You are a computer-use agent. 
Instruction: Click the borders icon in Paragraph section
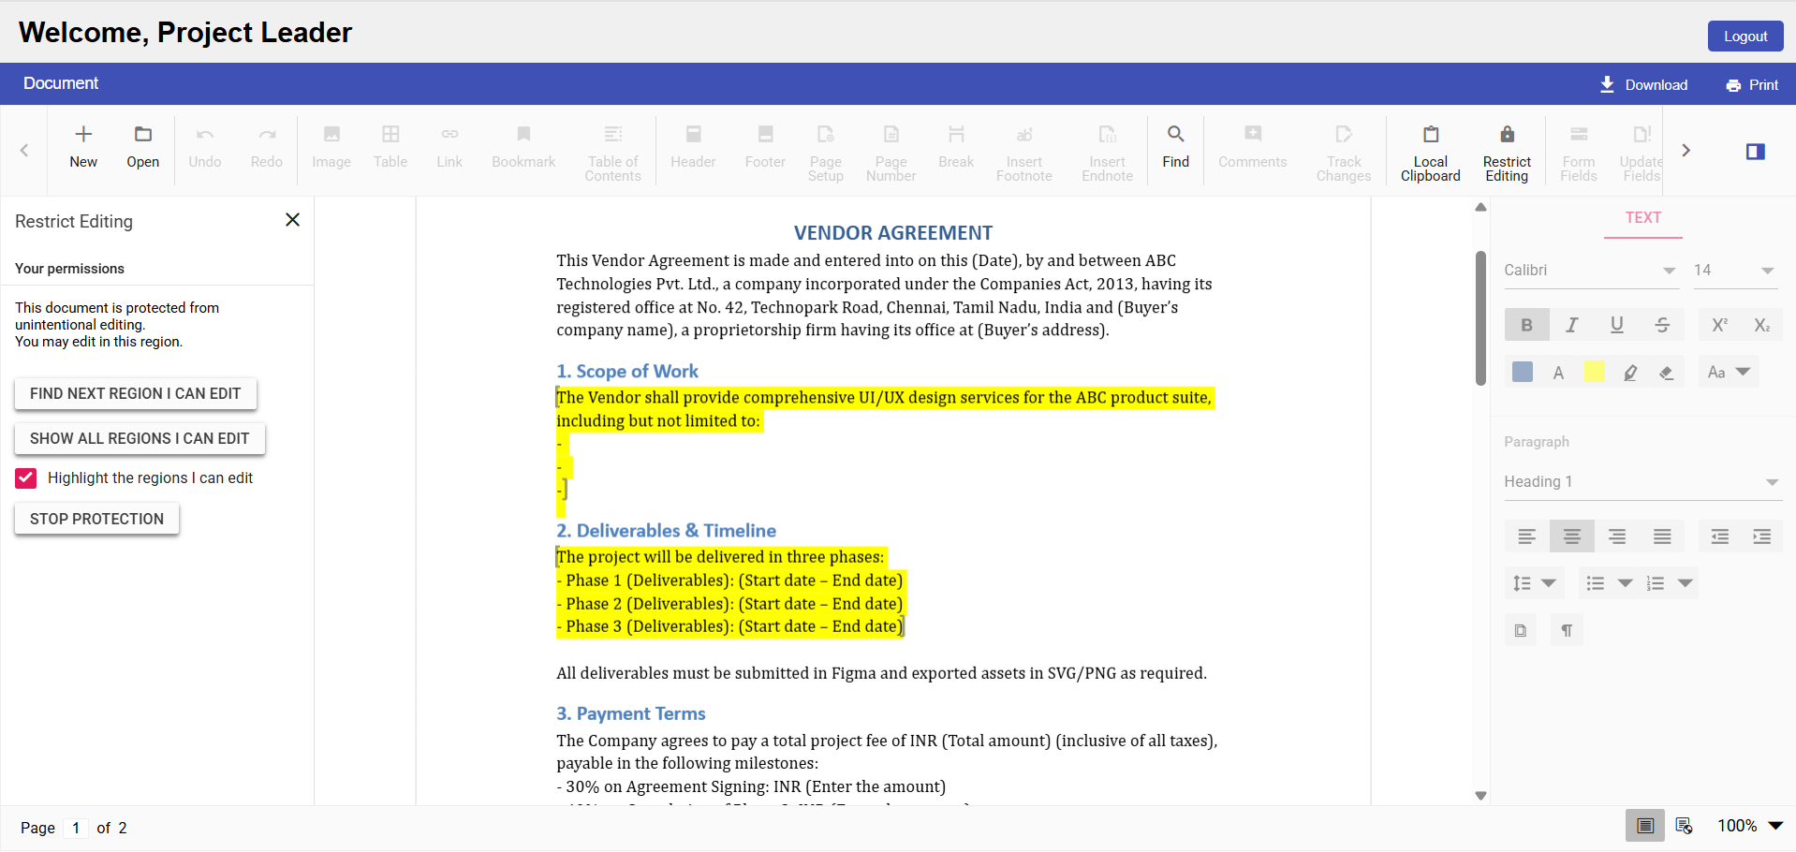coord(1520,630)
